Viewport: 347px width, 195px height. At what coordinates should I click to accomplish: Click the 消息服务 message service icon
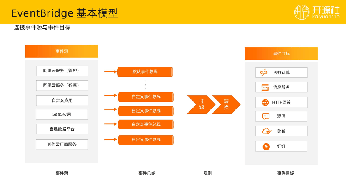pyautogui.click(x=265, y=87)
